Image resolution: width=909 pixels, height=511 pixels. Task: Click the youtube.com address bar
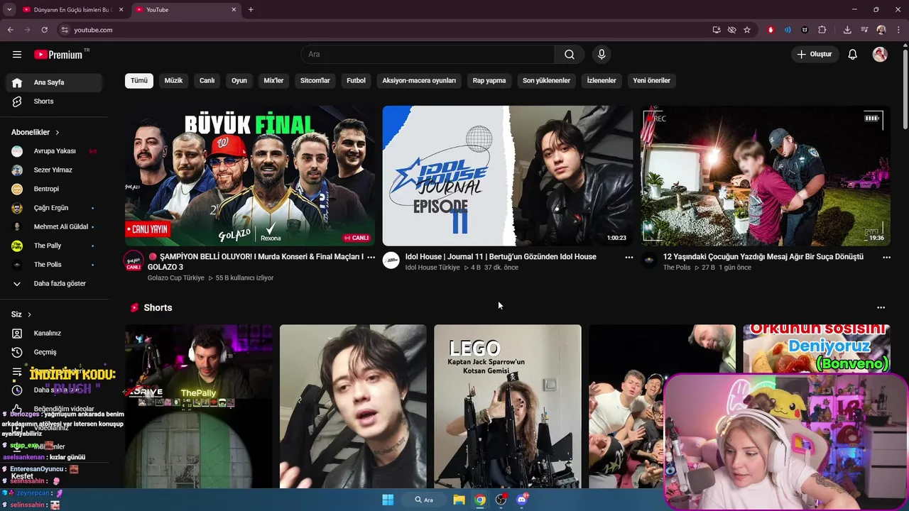tap(383, 30)
